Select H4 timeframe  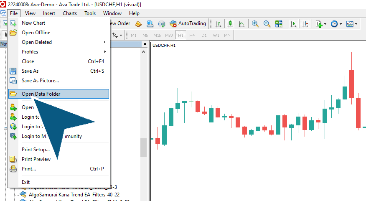coord(192,35)
